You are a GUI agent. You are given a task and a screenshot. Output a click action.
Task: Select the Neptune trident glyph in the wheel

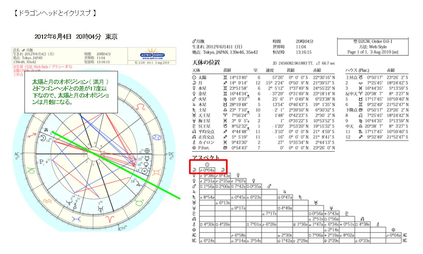[70, 202]
